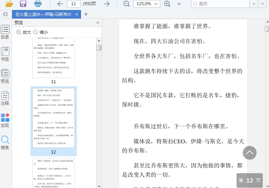Open the 注释 annotations panel
This screenshot has width=269, height=188.
pyautogui.click(x=5, y=98)
